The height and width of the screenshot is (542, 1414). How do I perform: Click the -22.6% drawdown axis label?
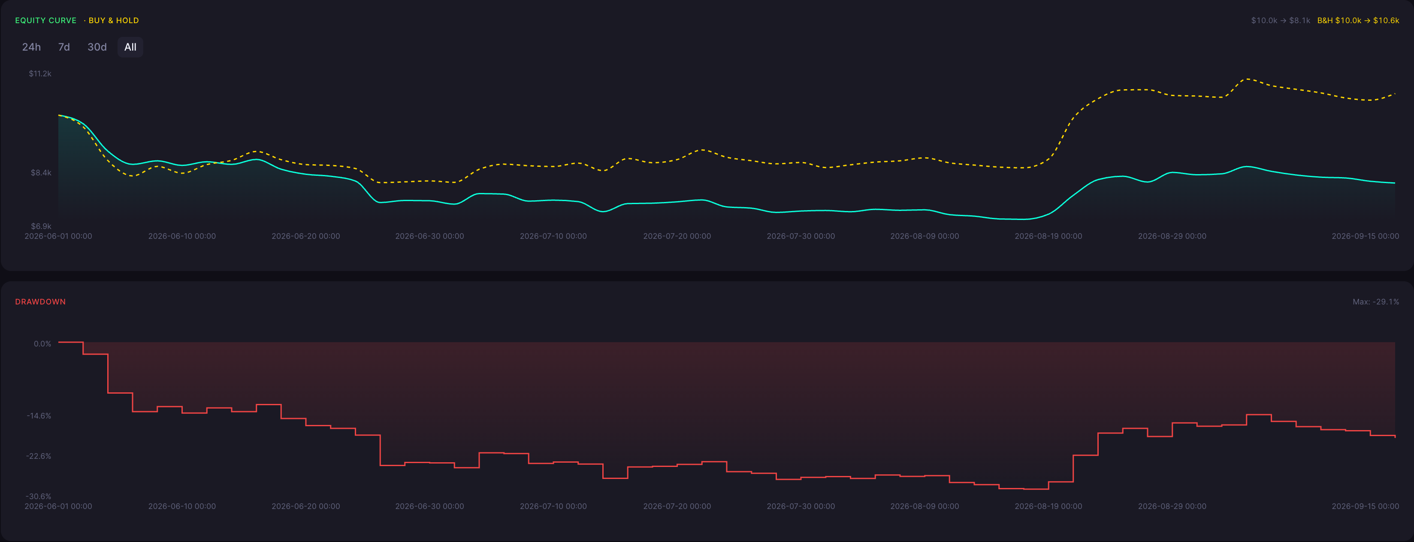(x=39, y=456)
